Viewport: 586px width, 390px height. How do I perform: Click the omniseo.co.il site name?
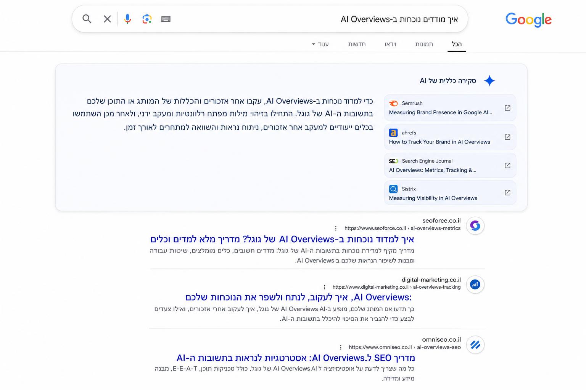(441, 339)
